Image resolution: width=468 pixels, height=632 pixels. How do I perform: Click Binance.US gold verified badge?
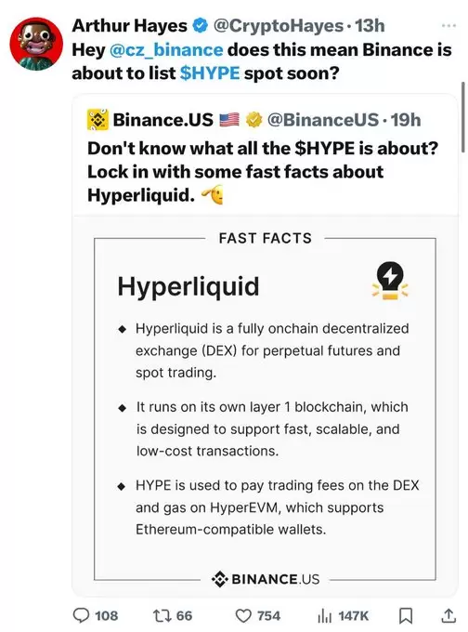(x=253, y=120)
